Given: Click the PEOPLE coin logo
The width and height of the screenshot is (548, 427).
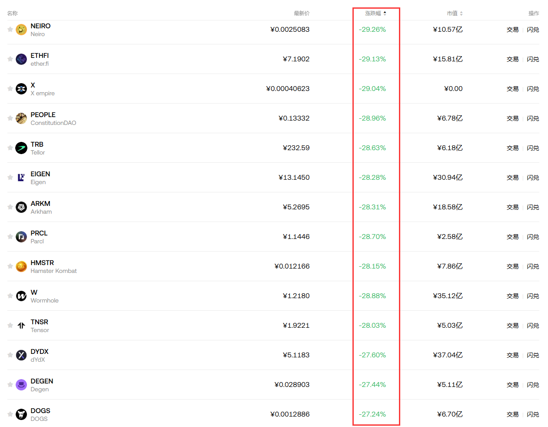Looking at the screenshot, I should click(21, 118).
